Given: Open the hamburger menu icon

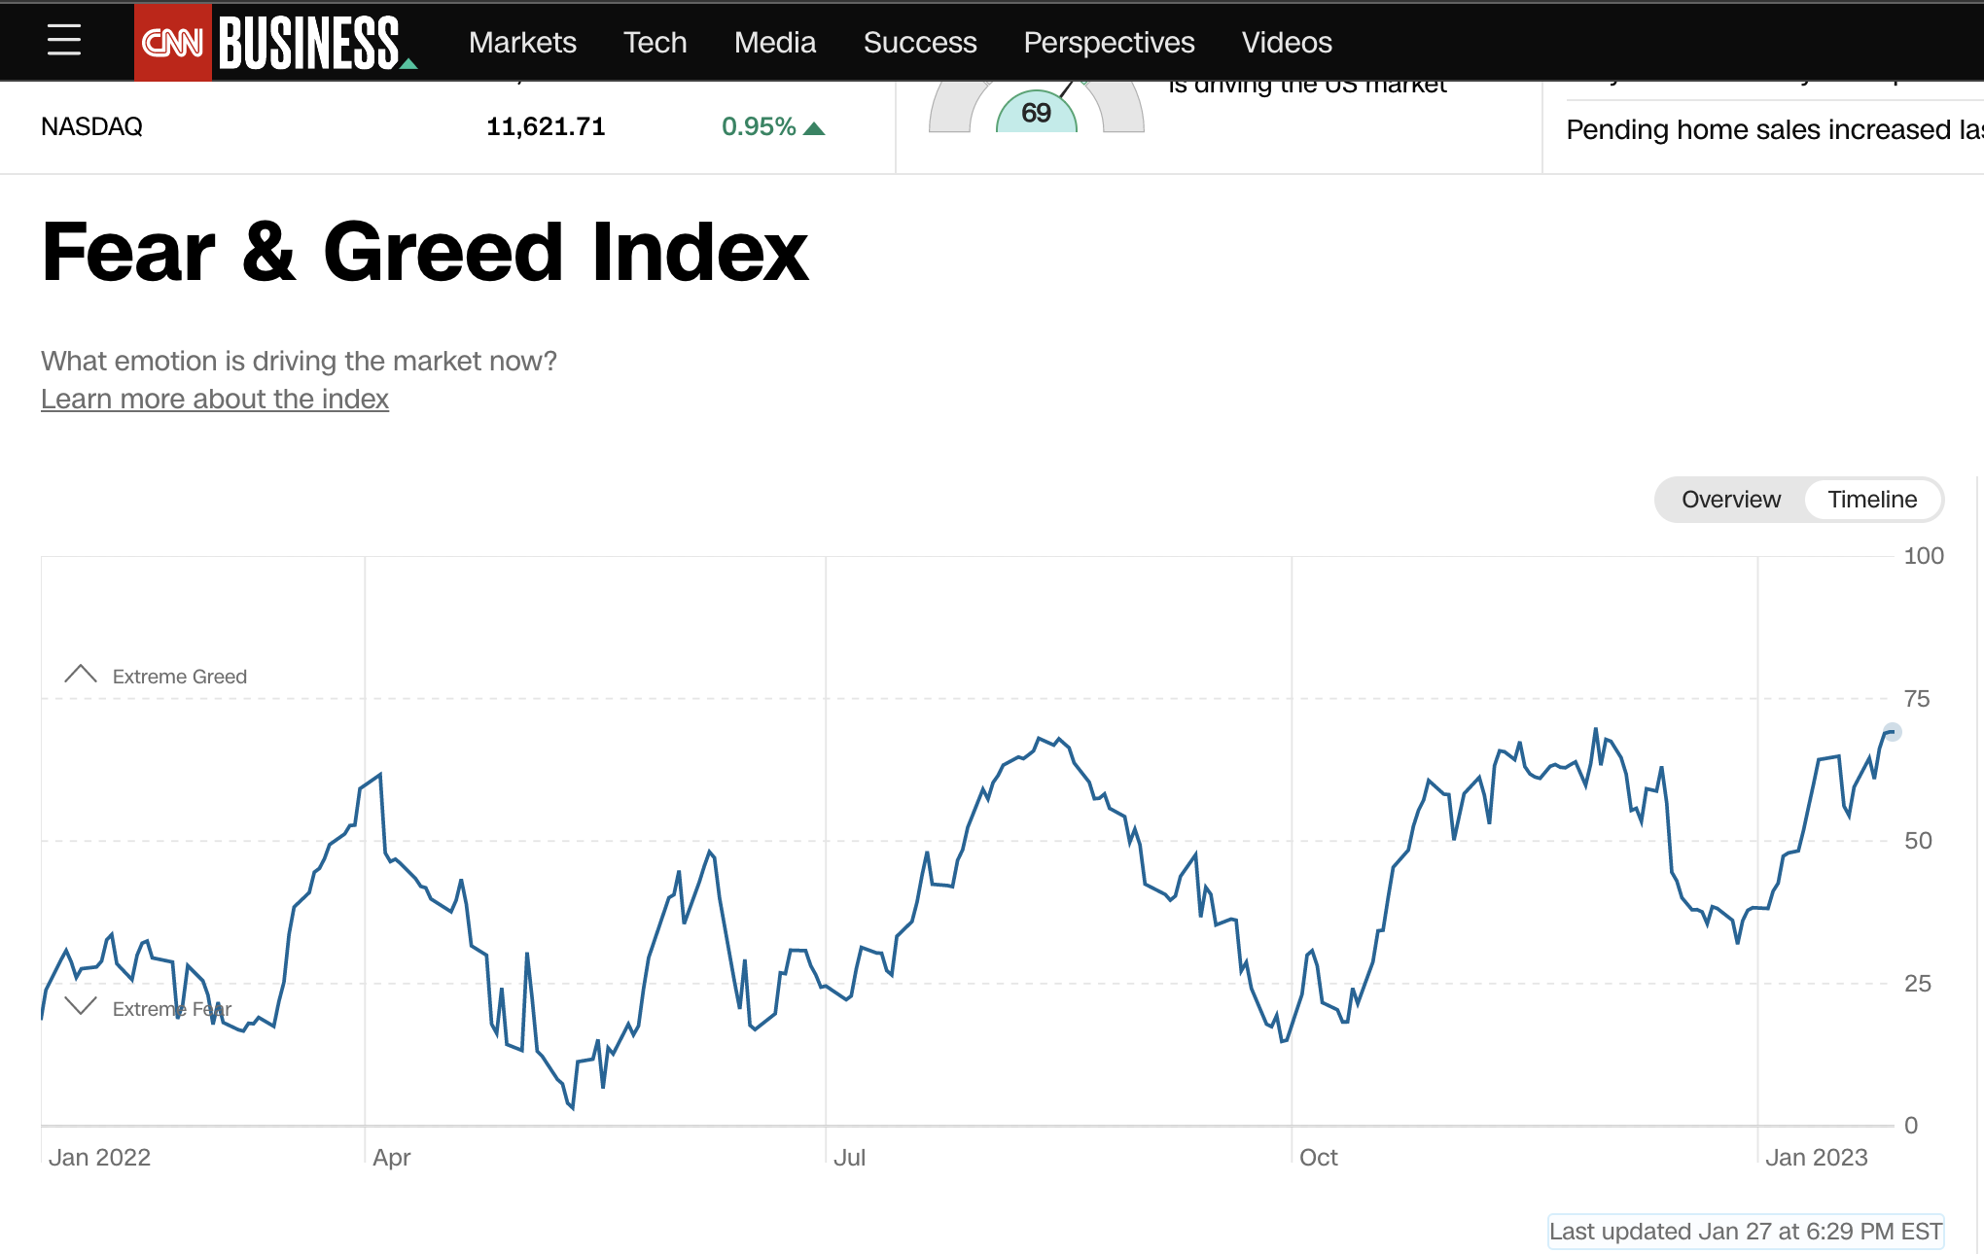Looking at the screenshot, I should [64, 41].
